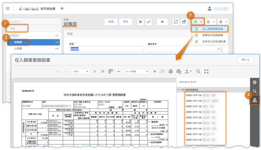Click the 保存 button
261x150 pixels.
pos(125,22)
